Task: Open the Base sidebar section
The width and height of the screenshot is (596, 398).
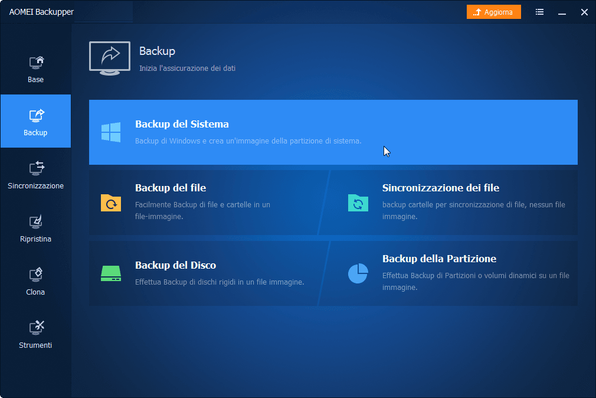Action: [35, 68]
